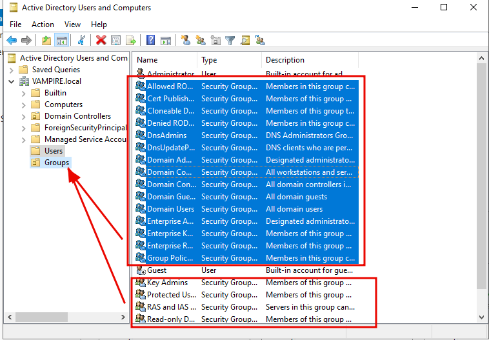
Task: Click the Guest user icon
Action: [141, 270]
